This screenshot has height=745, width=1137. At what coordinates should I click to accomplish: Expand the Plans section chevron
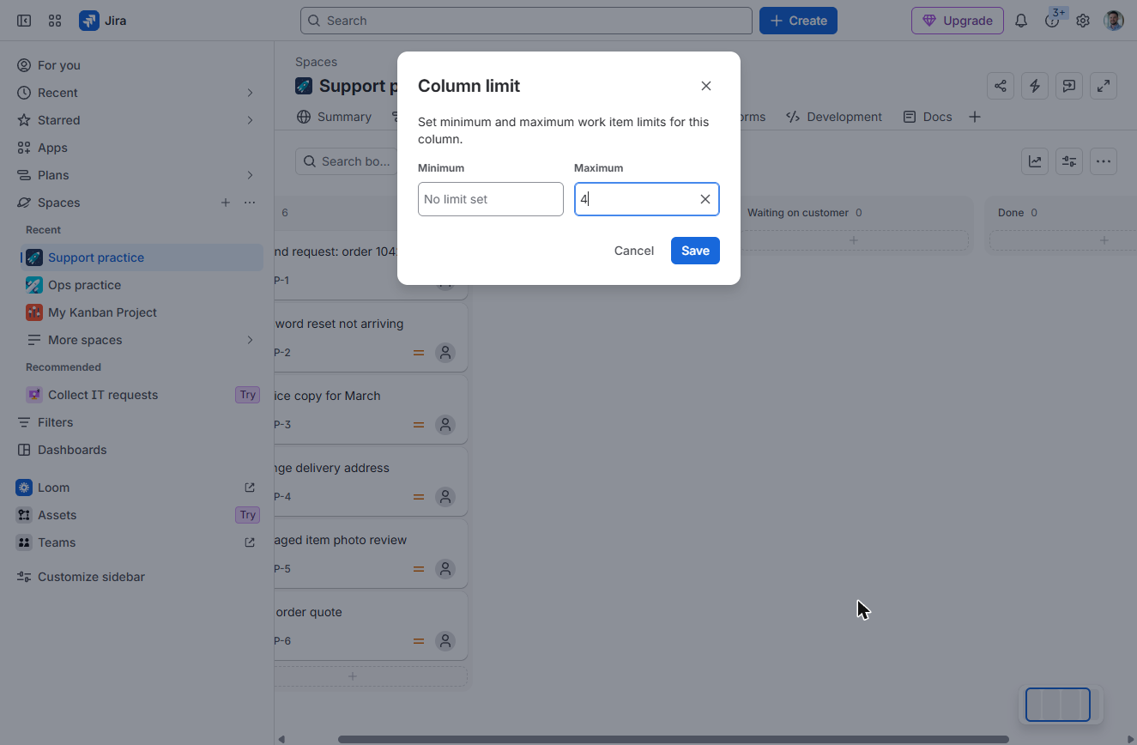tap(250, 175)
